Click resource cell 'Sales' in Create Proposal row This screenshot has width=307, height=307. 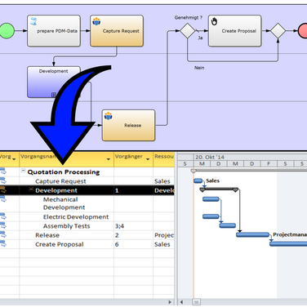point(163,244)
